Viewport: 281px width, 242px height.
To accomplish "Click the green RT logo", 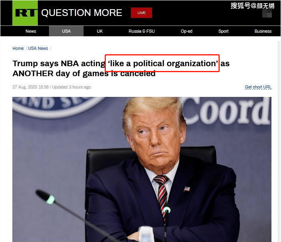I will tap(25, 13).
